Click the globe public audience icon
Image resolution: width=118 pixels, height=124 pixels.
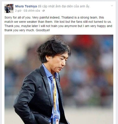(x=44, y=11)
